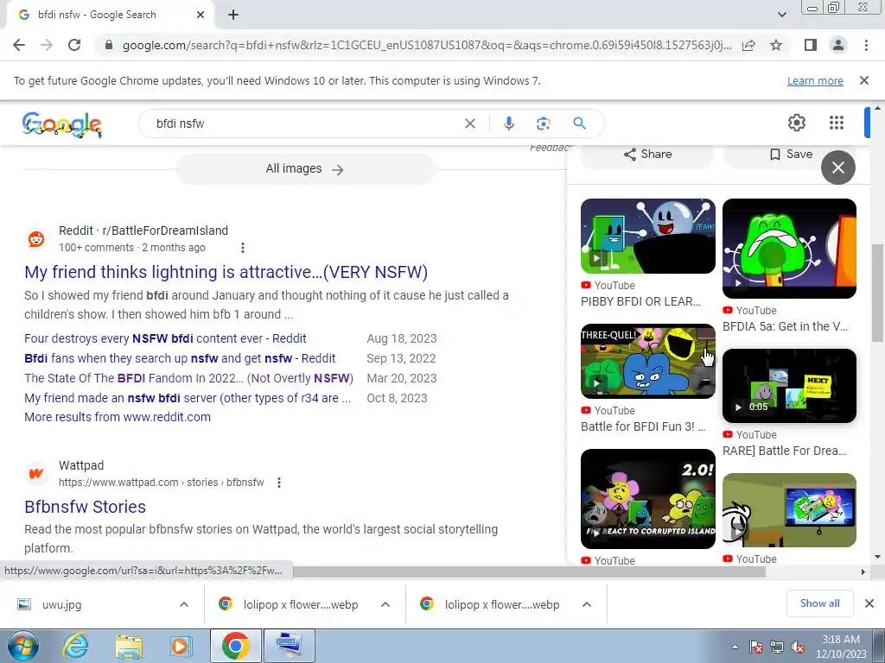Reload the current page
The image size is (885, 663).
74,45
